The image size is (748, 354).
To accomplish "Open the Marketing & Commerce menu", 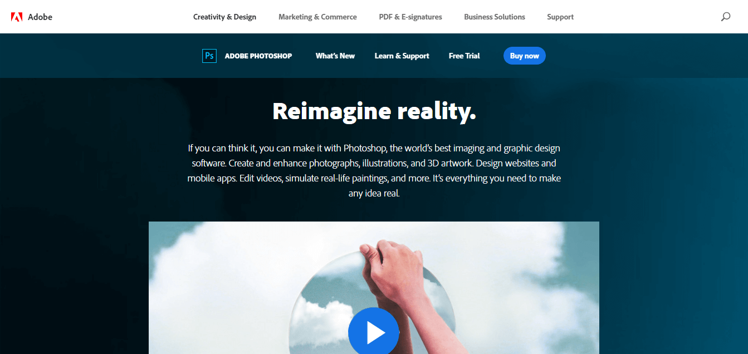I will 317,17.
